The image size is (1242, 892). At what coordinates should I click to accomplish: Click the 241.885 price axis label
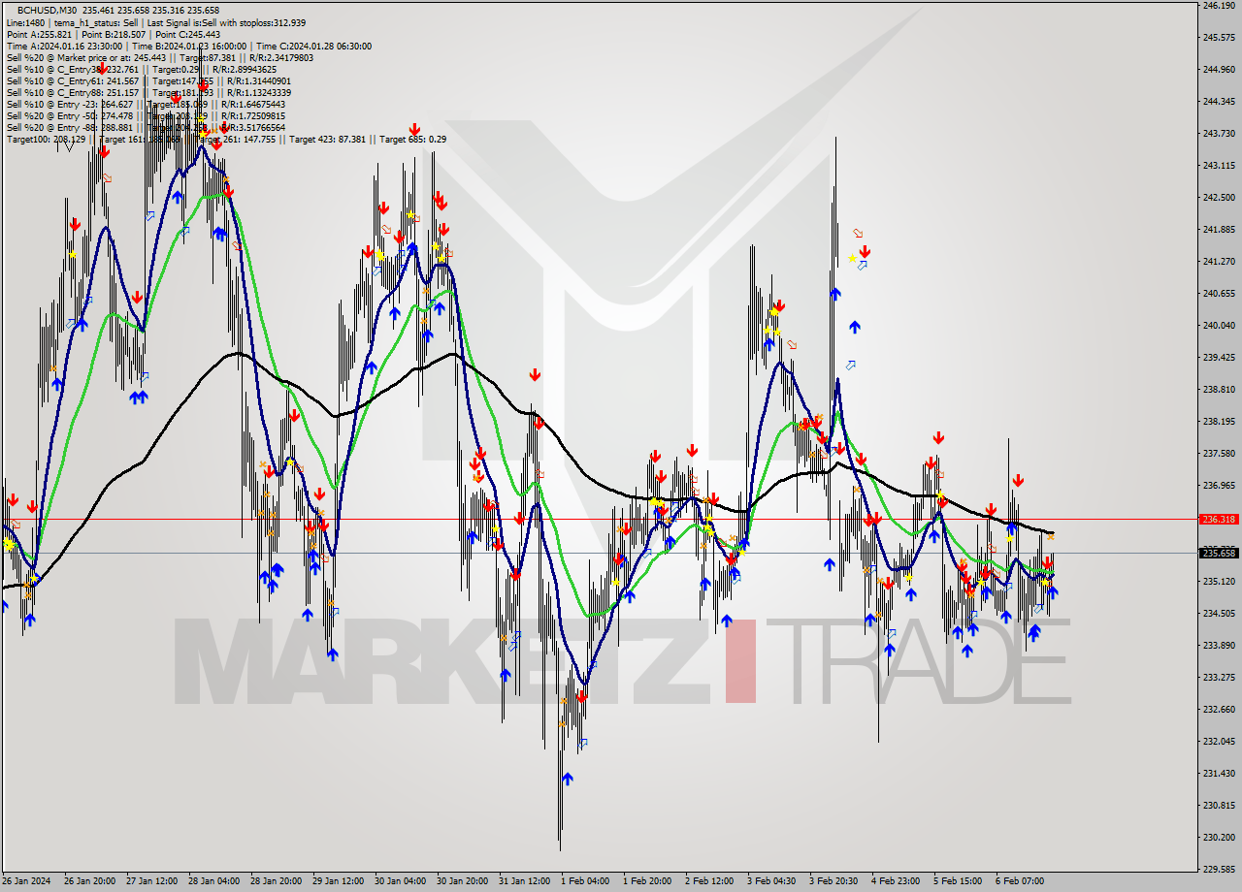coord(1219,230)
